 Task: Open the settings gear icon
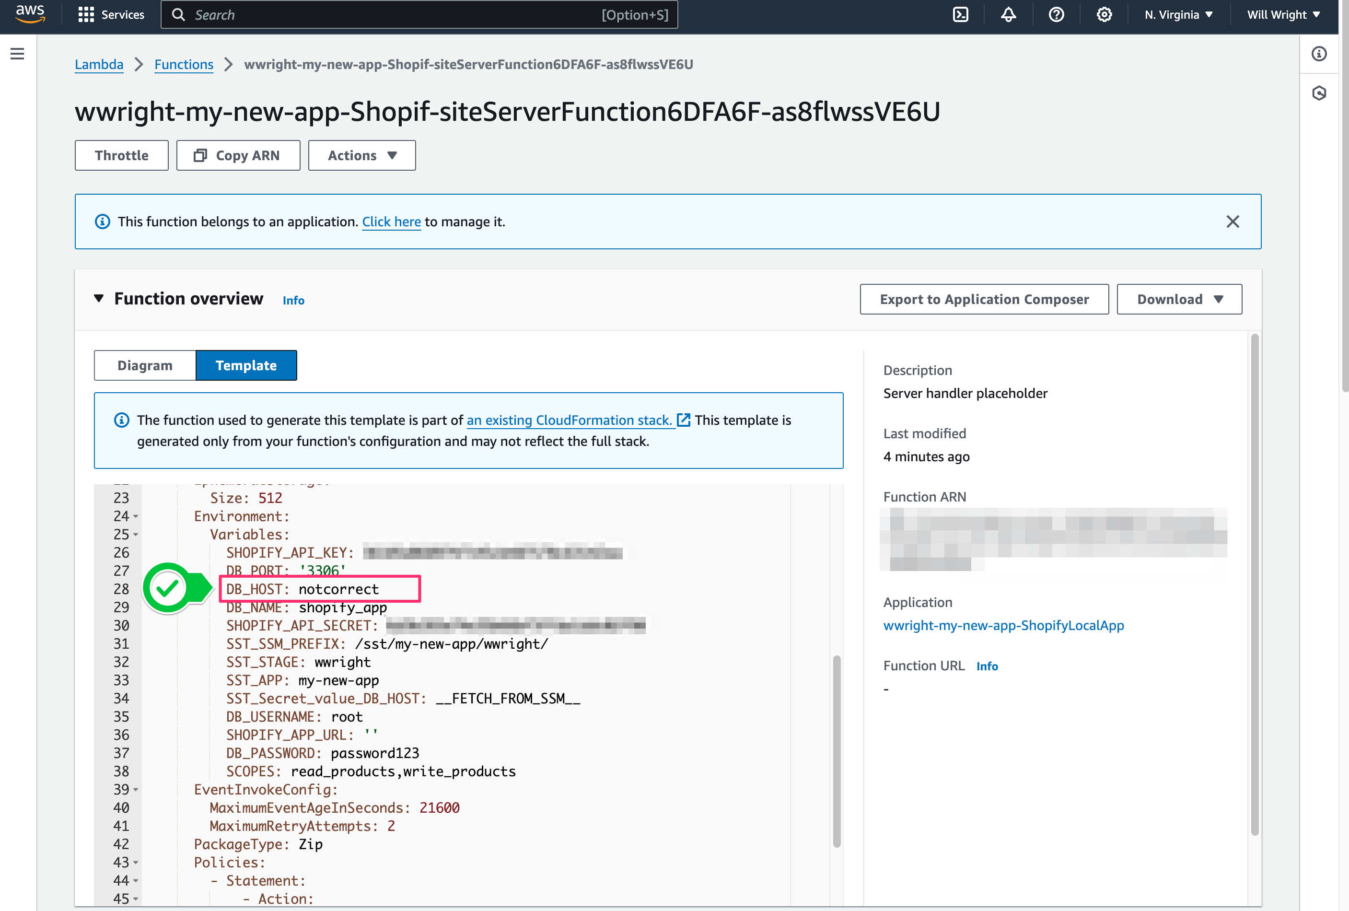coord(1104,14)
